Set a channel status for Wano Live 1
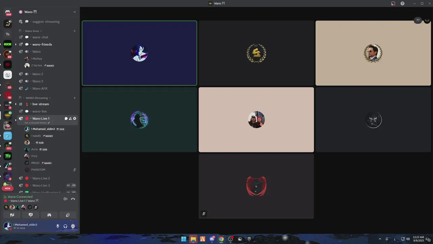 37,123
